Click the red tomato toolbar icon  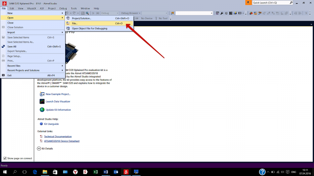(251, 13)
